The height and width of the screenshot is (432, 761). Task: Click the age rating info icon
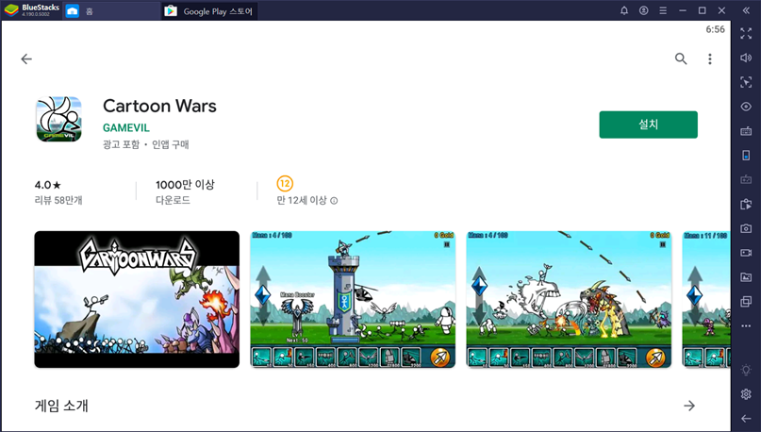(334, 201)
